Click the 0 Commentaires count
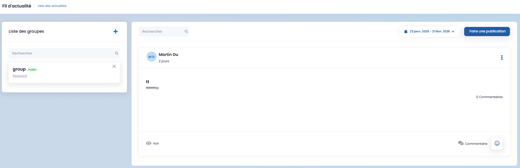 [489, 97]
